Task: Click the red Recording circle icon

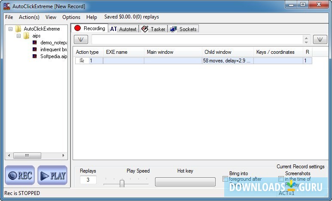Action: (x=77, y=28)
